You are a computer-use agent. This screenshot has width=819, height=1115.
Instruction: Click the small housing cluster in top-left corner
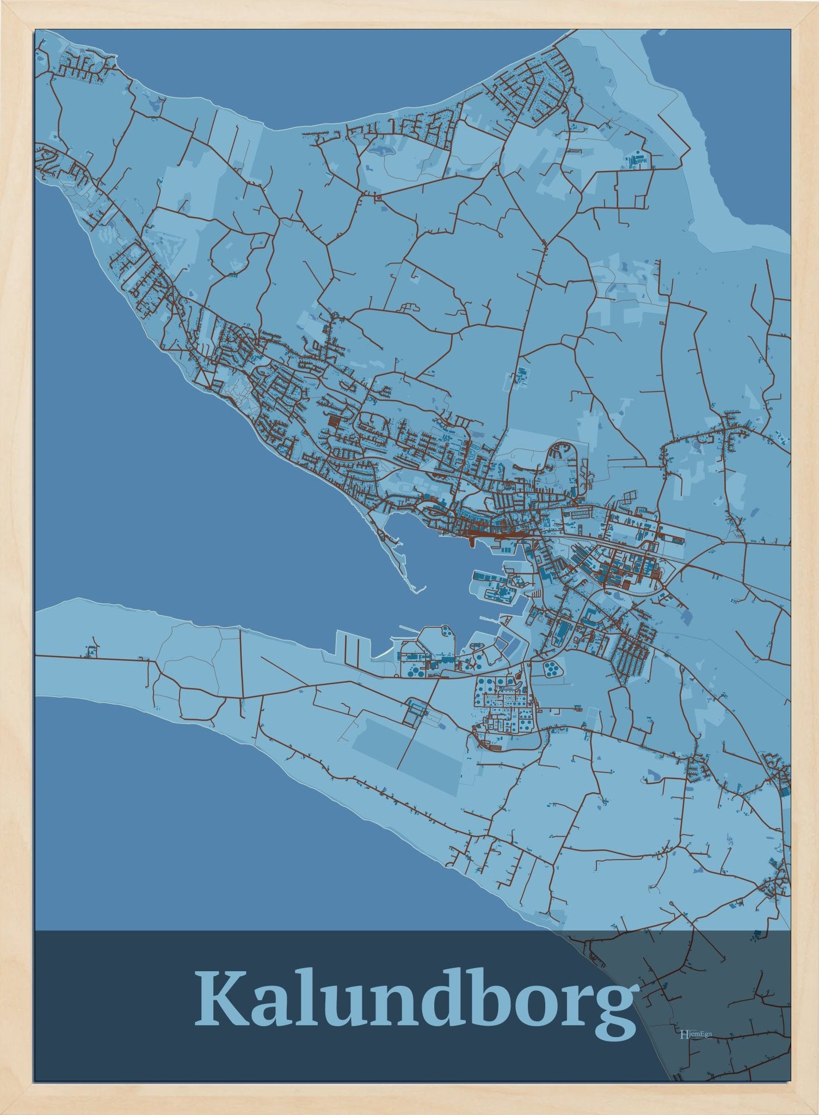coord(82,65)
